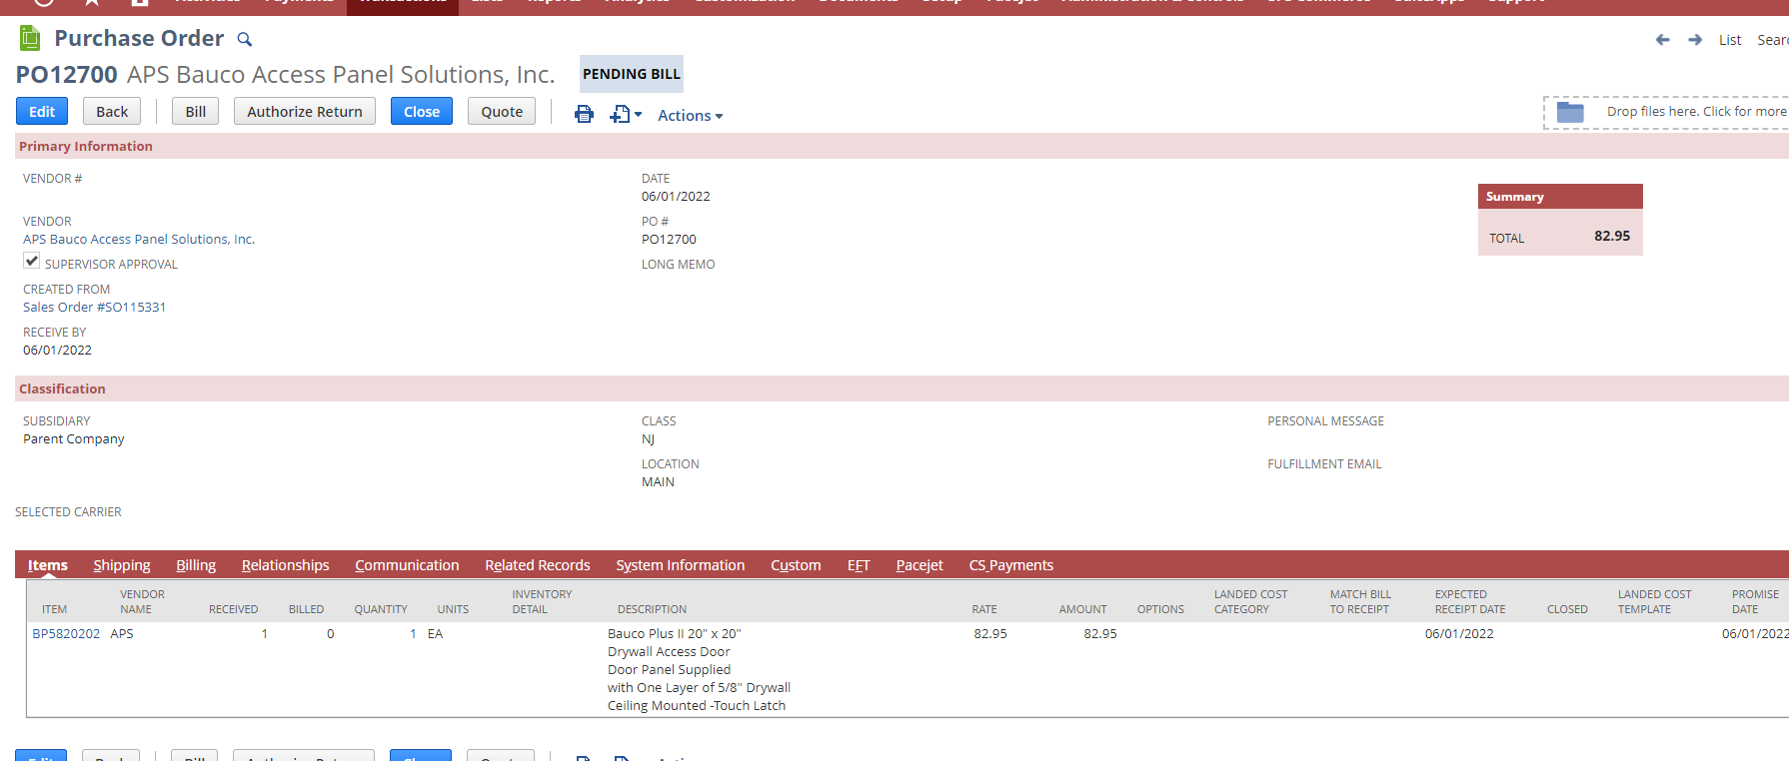Open item link BP5820202

66,634
